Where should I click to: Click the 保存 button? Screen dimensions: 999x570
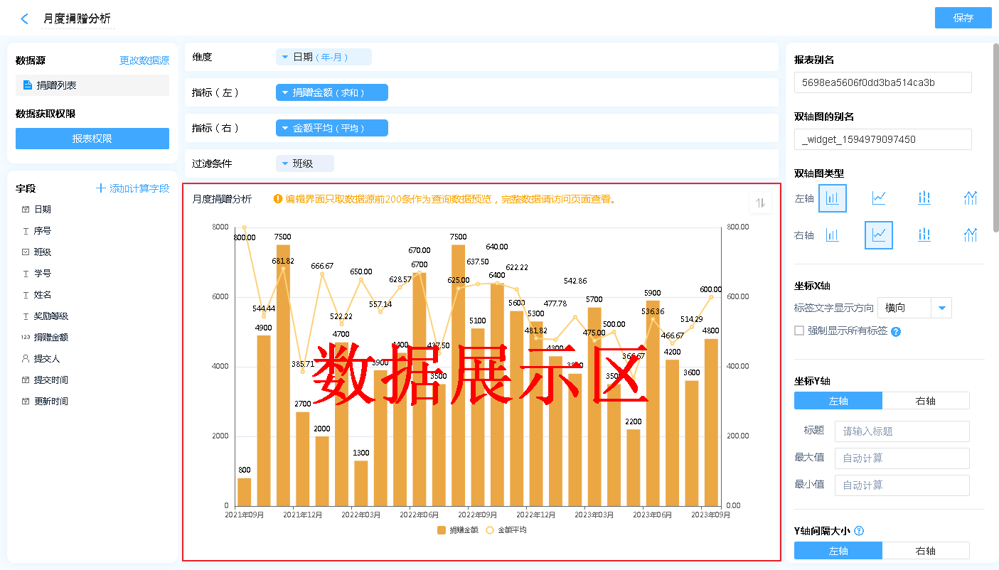(x=963, y=18)
